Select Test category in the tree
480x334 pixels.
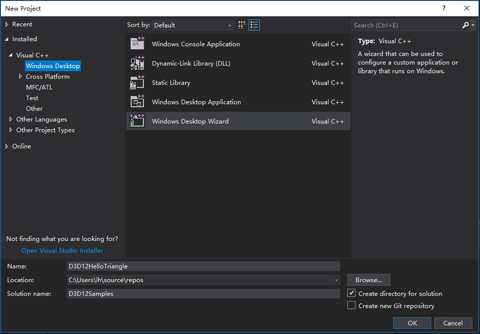click(32, 98)
